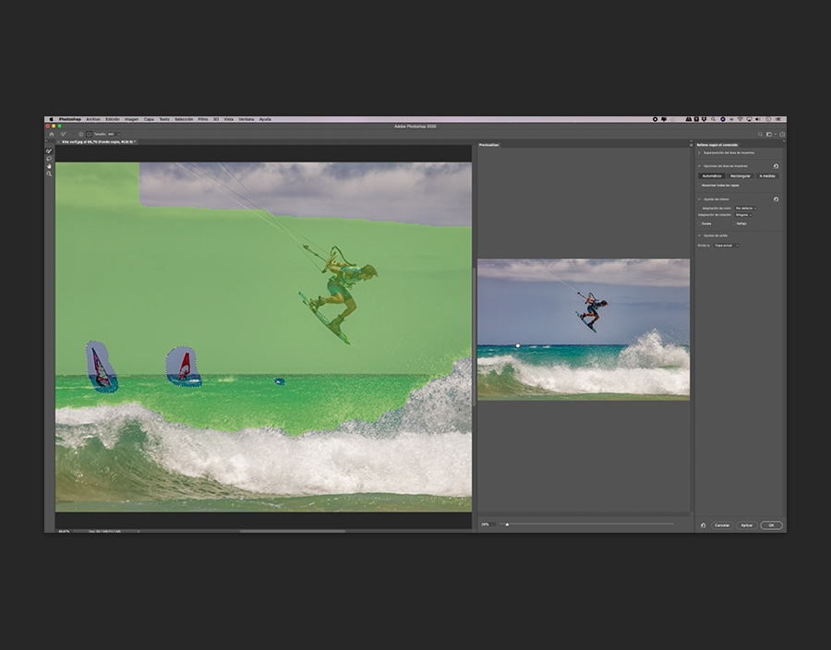Select Automático sampling area option
Screen dimensions: 831x650
712,175
